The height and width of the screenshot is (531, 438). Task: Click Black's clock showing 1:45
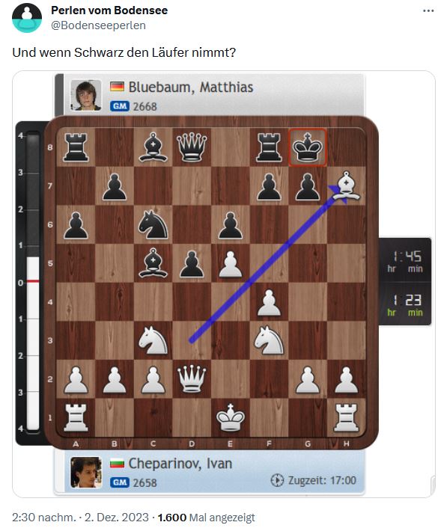[406, 261]
